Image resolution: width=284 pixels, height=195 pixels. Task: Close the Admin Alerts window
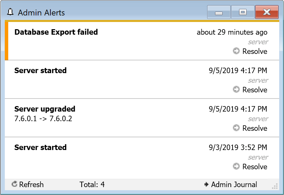pos(267,12)
